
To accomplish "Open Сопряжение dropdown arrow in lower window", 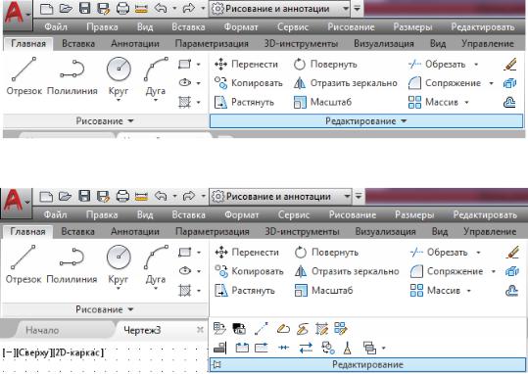I will click(x=494, y=271).
